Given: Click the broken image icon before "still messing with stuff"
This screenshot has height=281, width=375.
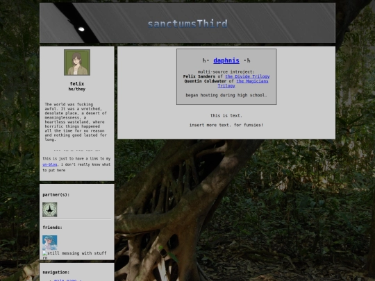Looking at the screenshot, I should (44, 253).
